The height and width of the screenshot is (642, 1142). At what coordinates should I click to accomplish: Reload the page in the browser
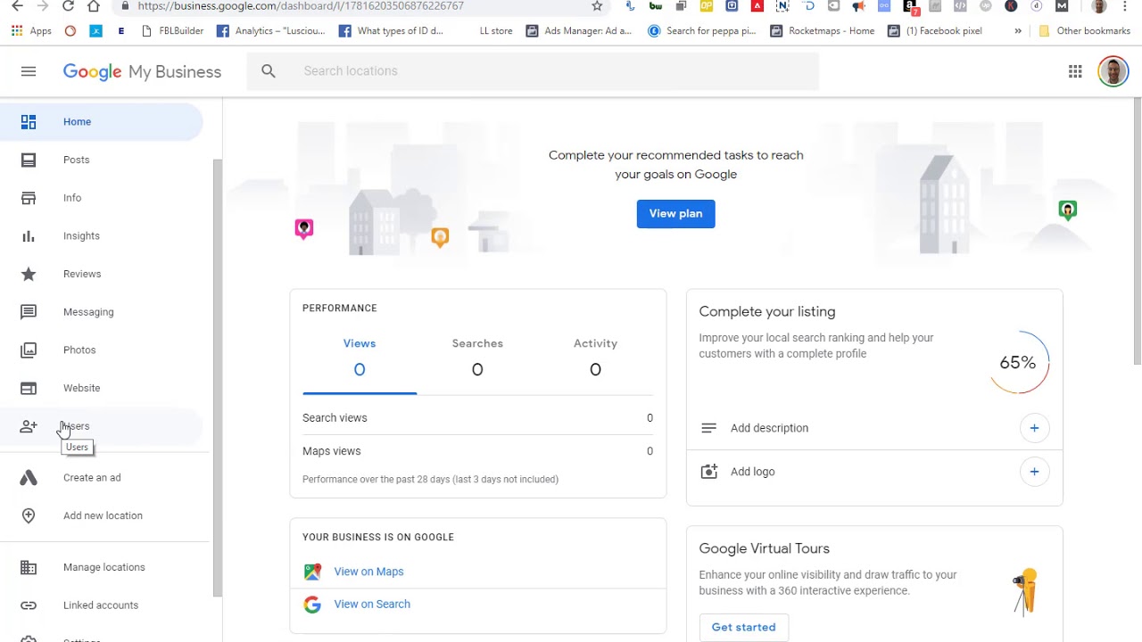coord(68,6)
